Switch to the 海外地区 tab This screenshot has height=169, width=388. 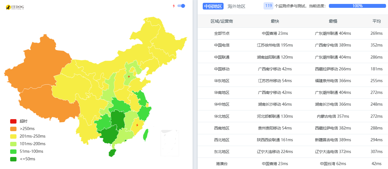coord(236,6)
